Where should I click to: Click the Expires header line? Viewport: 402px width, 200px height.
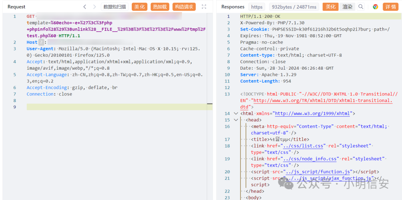click(x=291, y=36)
